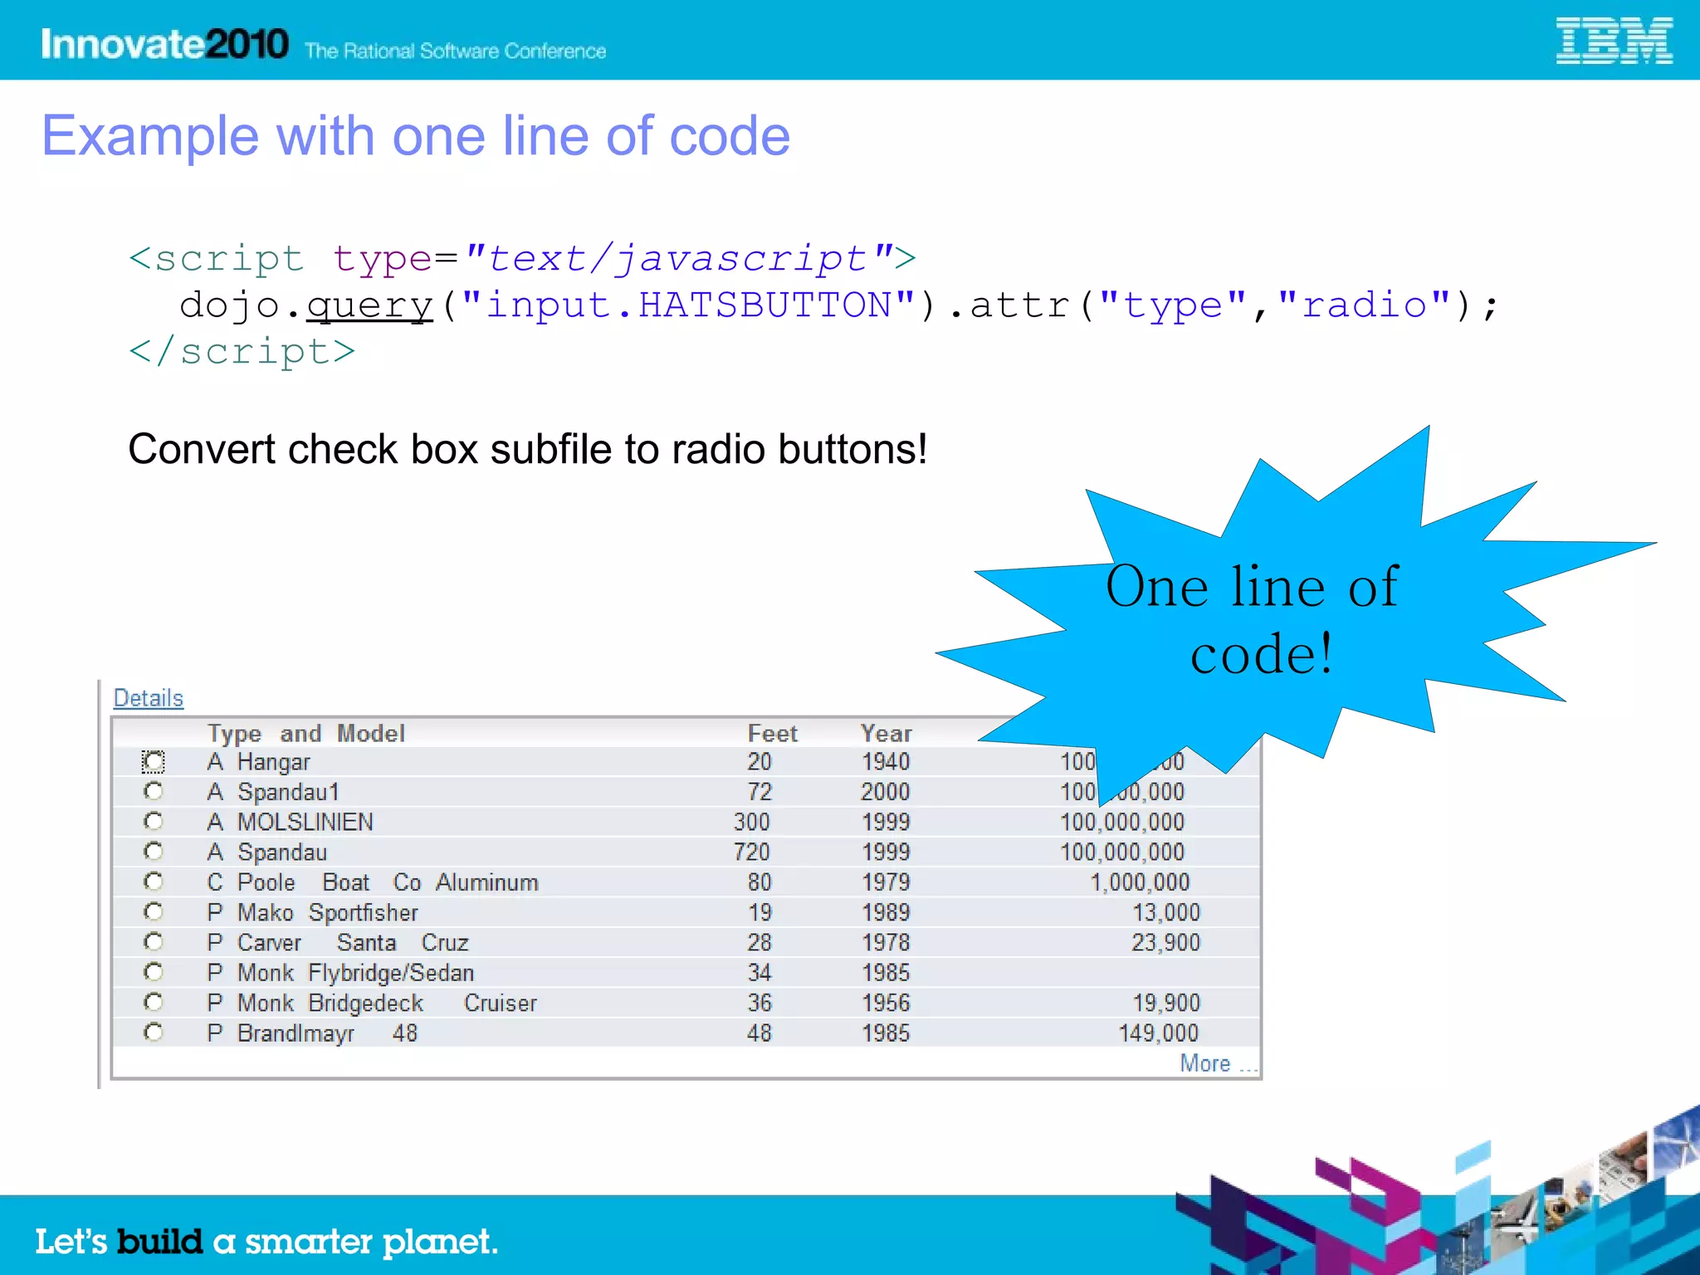The height and width of the screenshot is (1275, 1700).
Task: Click the 'P Carver Santa Cruz' text
Action: coord(338,943)
